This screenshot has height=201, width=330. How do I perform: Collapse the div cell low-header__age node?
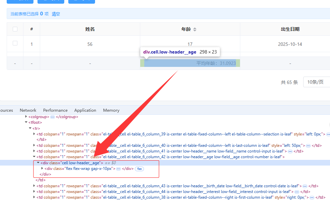[x=38, y=163]
